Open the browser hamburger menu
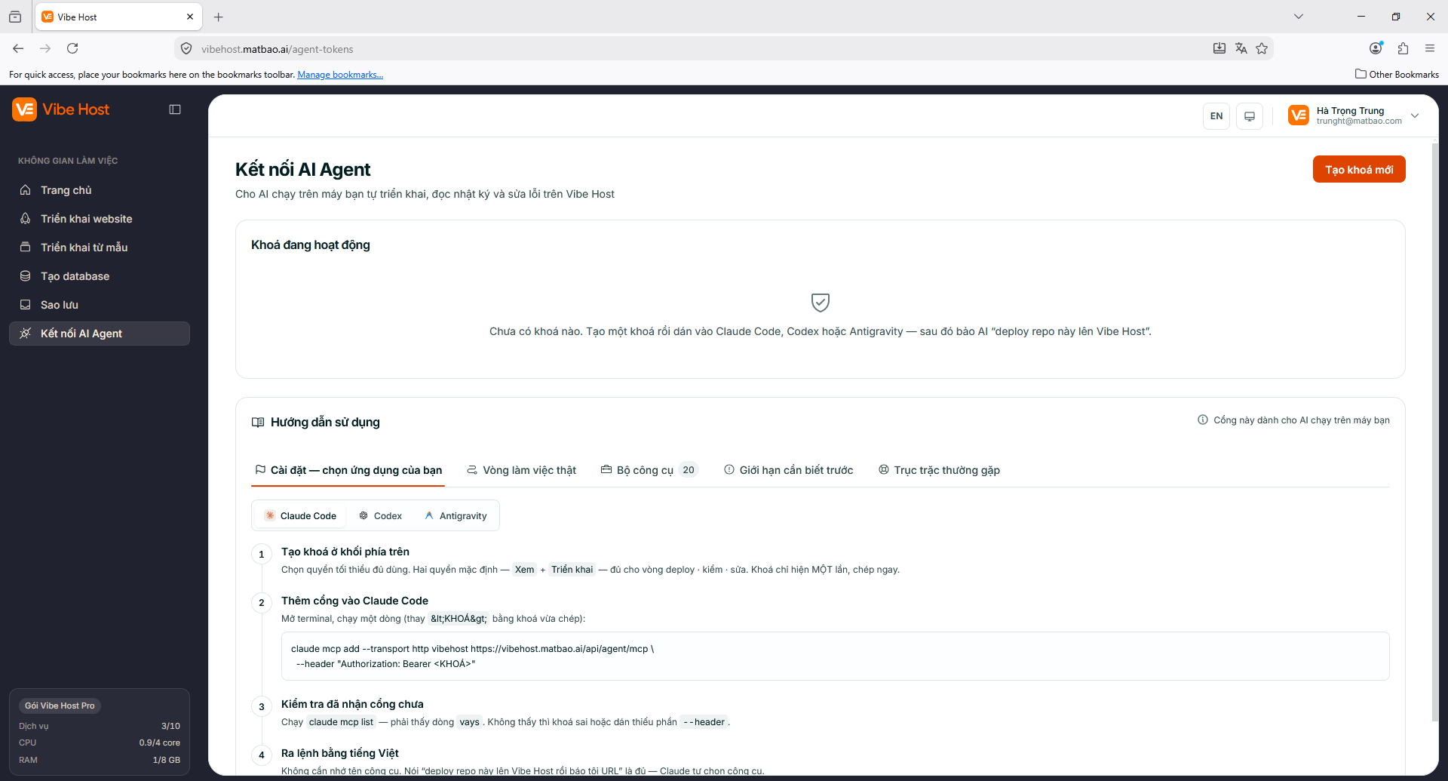Viewport: 1448px width, 781px height. [x=1430, y=48]
